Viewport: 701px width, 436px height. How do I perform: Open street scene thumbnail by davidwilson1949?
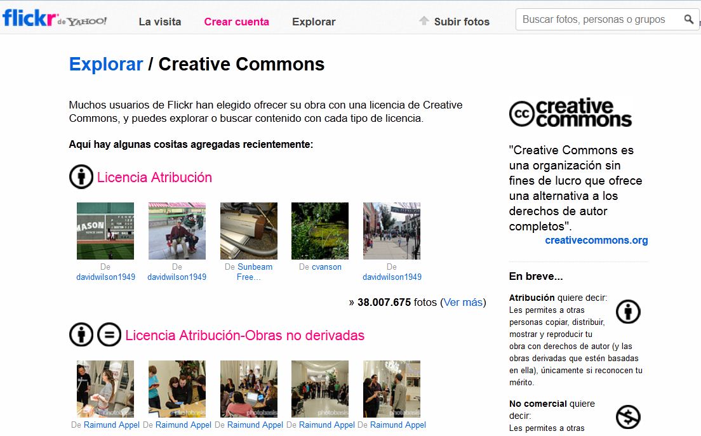click(392, 231)
